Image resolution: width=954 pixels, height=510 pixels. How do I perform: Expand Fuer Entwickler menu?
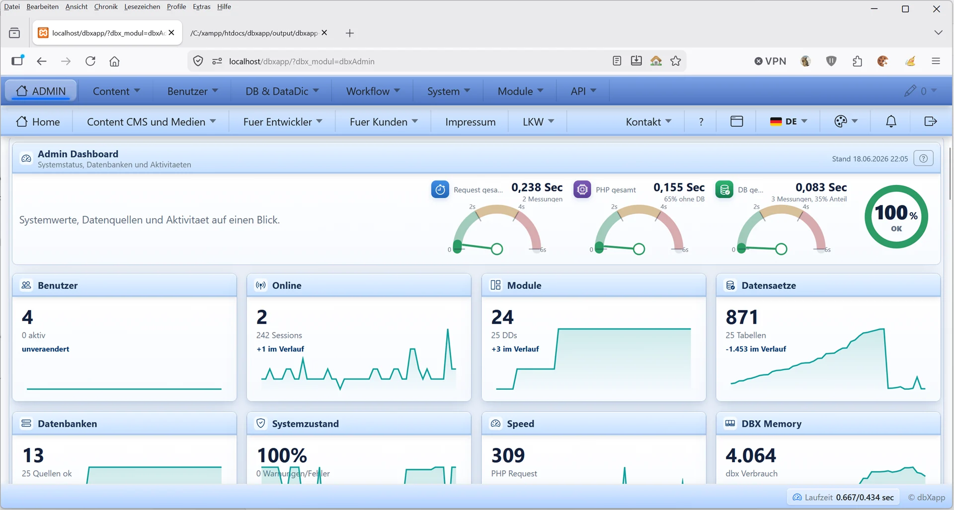(282, 122)
